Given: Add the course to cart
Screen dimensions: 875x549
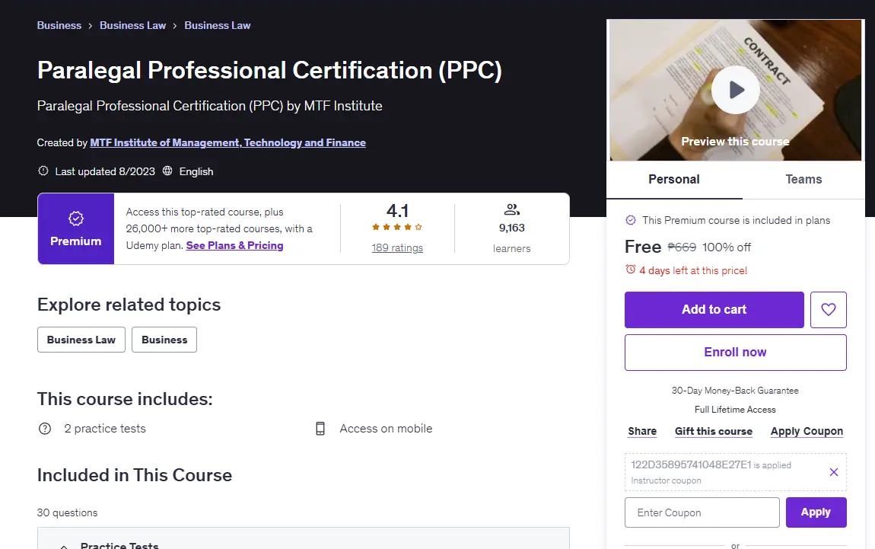Looking at the screenshot, I should (714, 309).
